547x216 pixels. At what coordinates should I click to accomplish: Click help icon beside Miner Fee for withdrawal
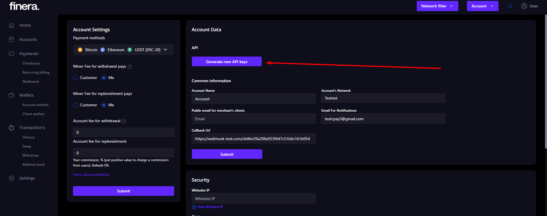pos(130,67)
